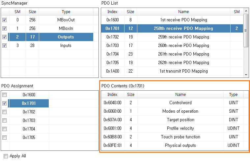250x161 pixels.
Task: Uncheck the SM 2 Outputs checkbox
Action: pos(4,37)
